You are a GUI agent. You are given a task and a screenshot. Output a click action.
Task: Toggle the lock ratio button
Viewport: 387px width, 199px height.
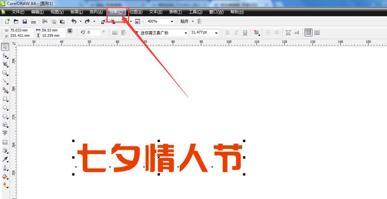(70, 31)
